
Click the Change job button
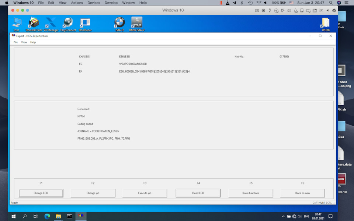point(93,193)
